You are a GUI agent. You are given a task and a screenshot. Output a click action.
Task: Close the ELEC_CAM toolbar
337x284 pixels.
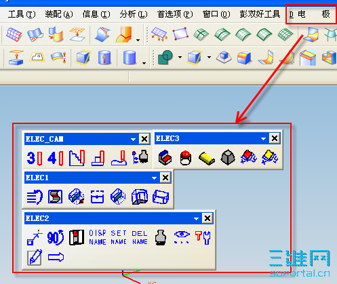click(x=144, y=139)
